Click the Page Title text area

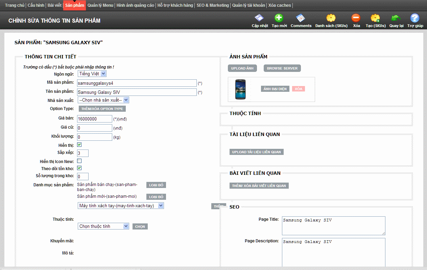pos(334,226)
